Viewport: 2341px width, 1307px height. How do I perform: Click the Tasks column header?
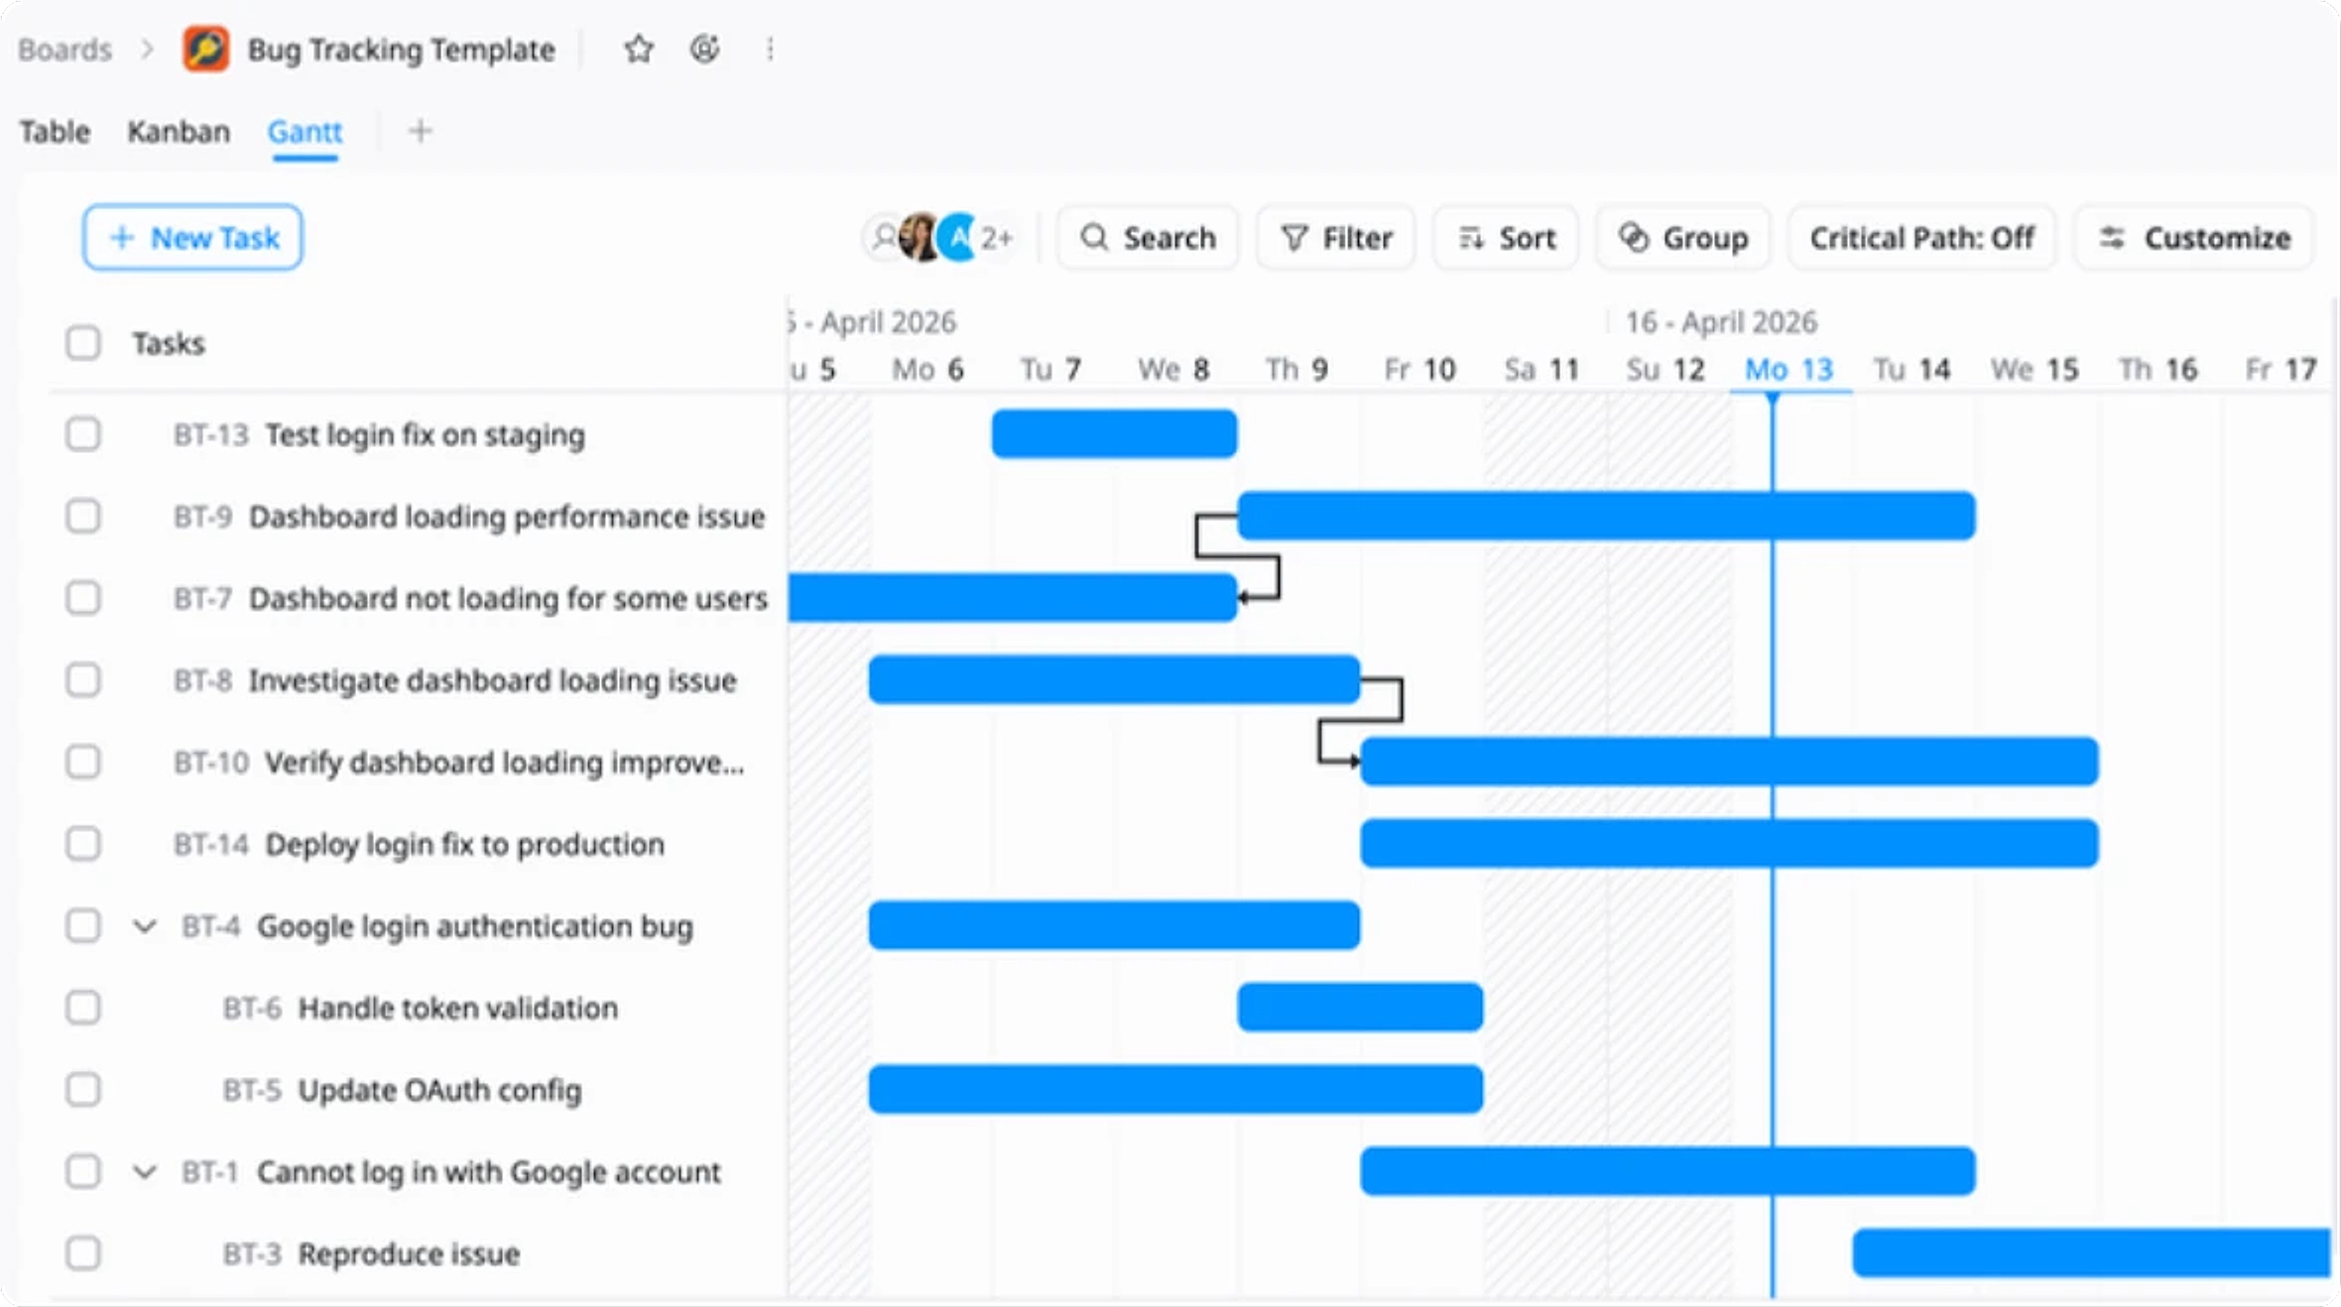pyautogui.click(x=169, y=343)
